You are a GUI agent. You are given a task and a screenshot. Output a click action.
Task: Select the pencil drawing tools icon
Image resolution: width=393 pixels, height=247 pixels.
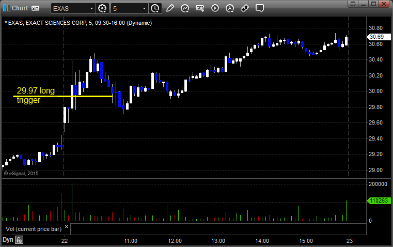170,8
